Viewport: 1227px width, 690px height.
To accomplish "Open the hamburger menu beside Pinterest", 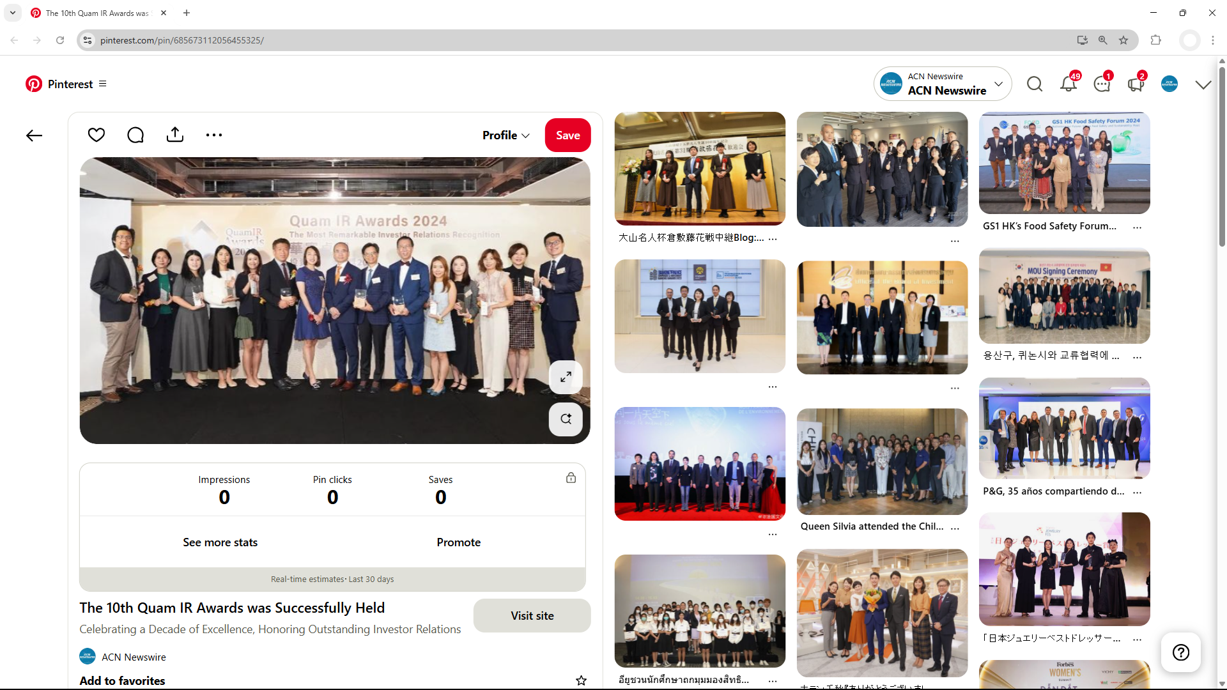I will pyautogui.click(x=102, y=84).
